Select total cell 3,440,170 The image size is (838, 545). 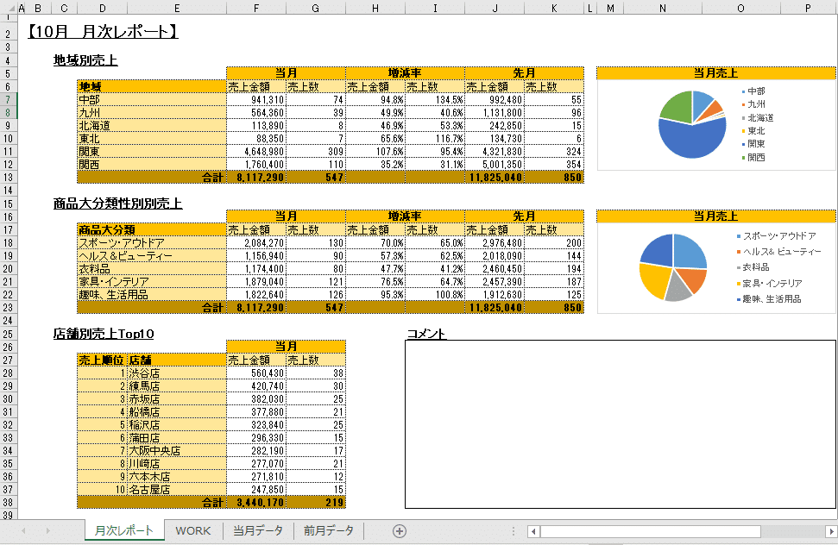tap(256, 502)
